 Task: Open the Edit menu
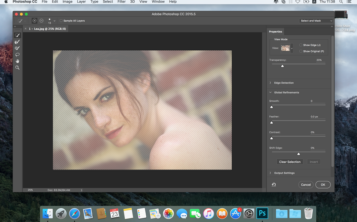coord(55,1)
